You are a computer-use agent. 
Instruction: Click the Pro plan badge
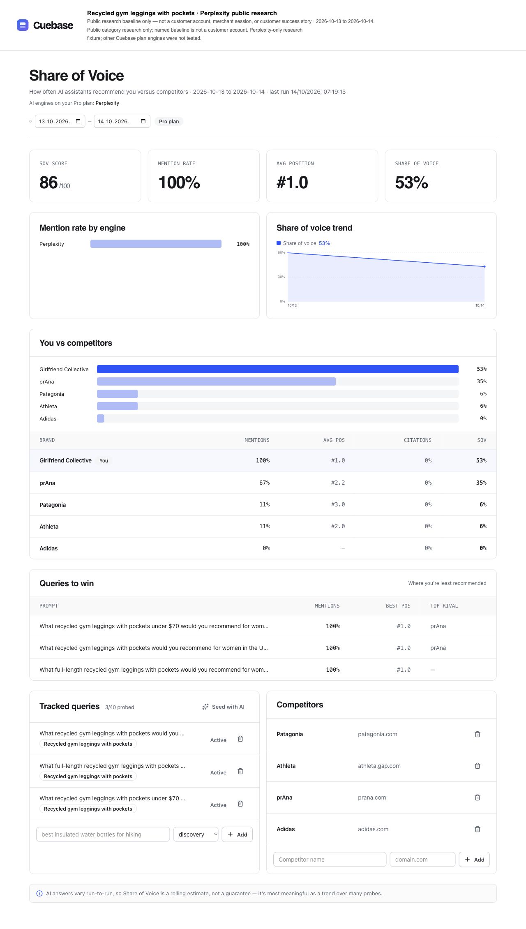(x=169, y=121)
